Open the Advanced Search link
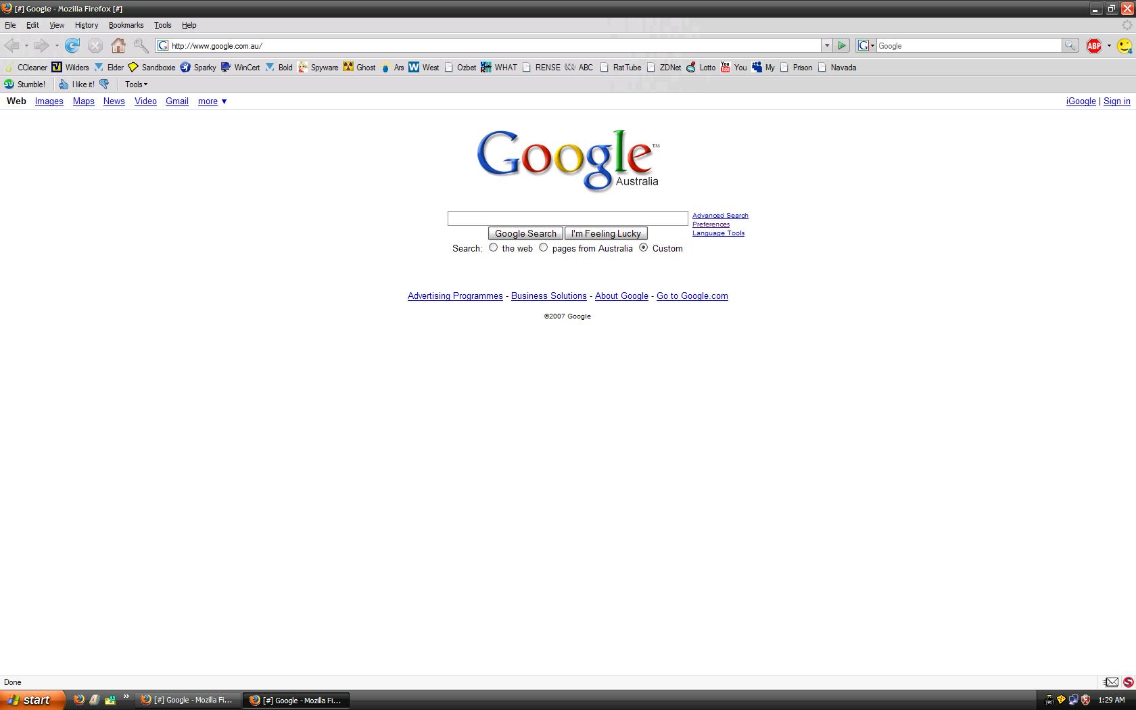Viewport: 1136px width, 710px height. tap(720, 216)
